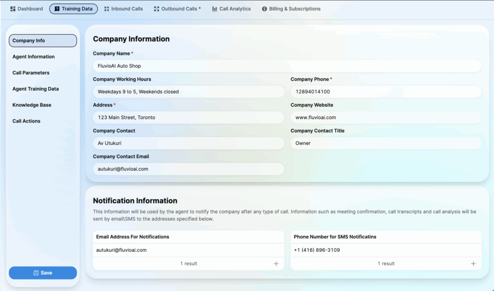The width and height of the screenshot is (494, 291).
Task: Open the Call Analytics tab
Action: (x=234, y=9)
